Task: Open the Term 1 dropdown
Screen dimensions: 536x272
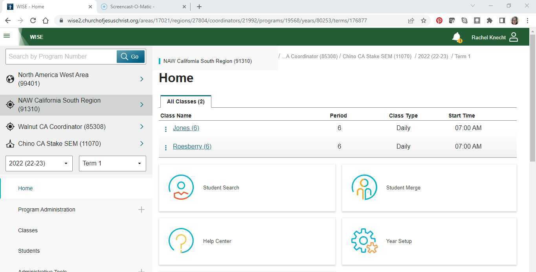Action: coord(112,164)
